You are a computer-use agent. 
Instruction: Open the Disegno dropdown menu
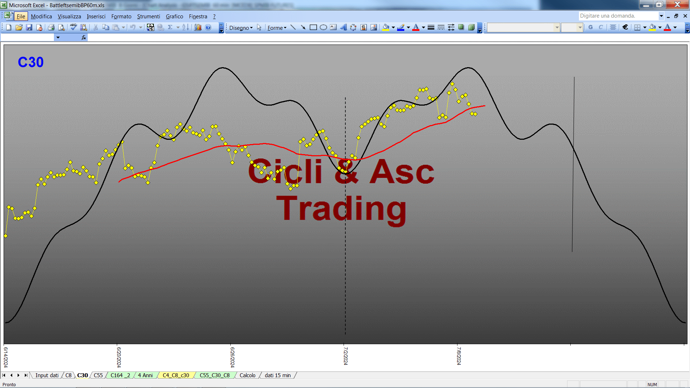[241, 28]
